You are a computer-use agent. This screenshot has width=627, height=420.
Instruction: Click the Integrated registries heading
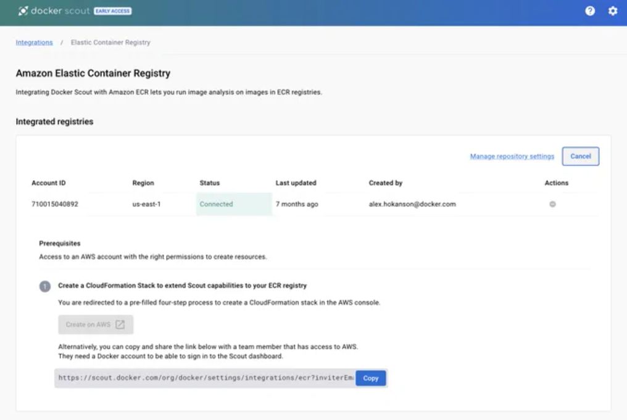[54, 121]
